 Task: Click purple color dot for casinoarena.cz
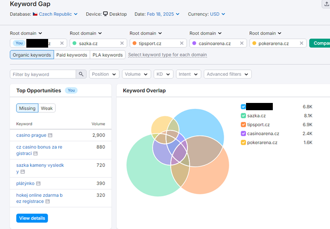click(194, 43)
